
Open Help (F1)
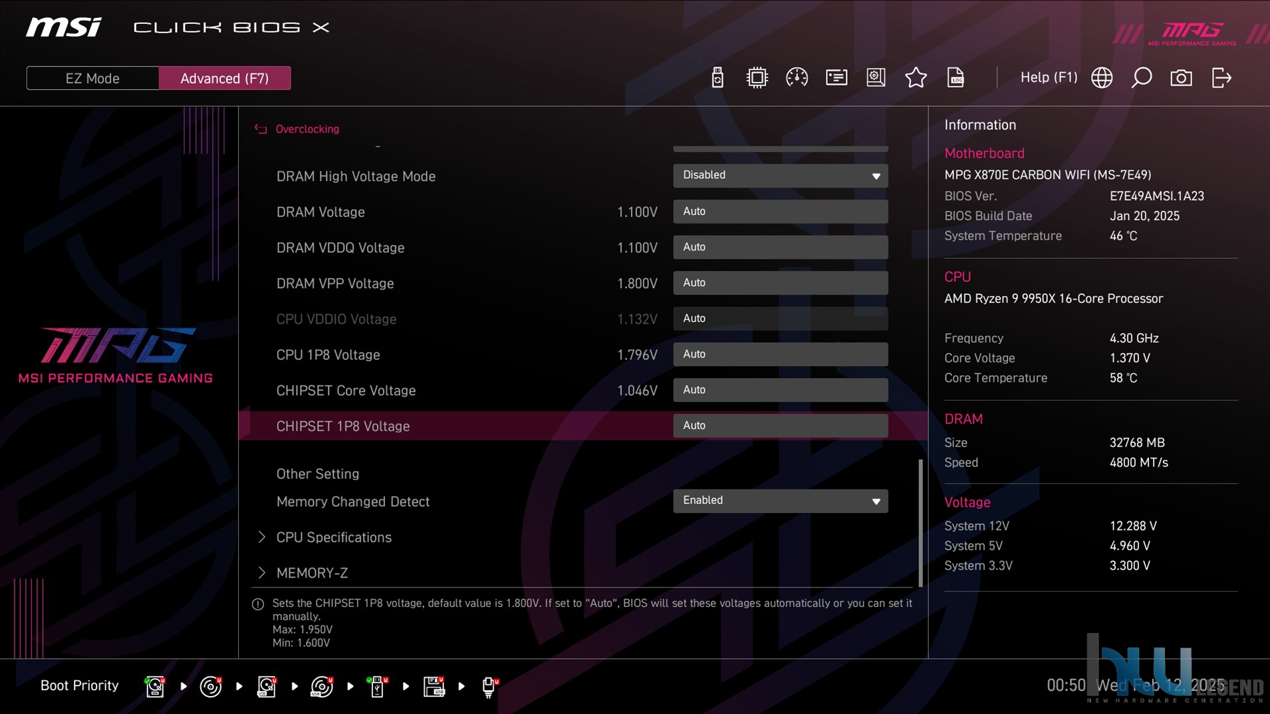(x=1049, y=78)
